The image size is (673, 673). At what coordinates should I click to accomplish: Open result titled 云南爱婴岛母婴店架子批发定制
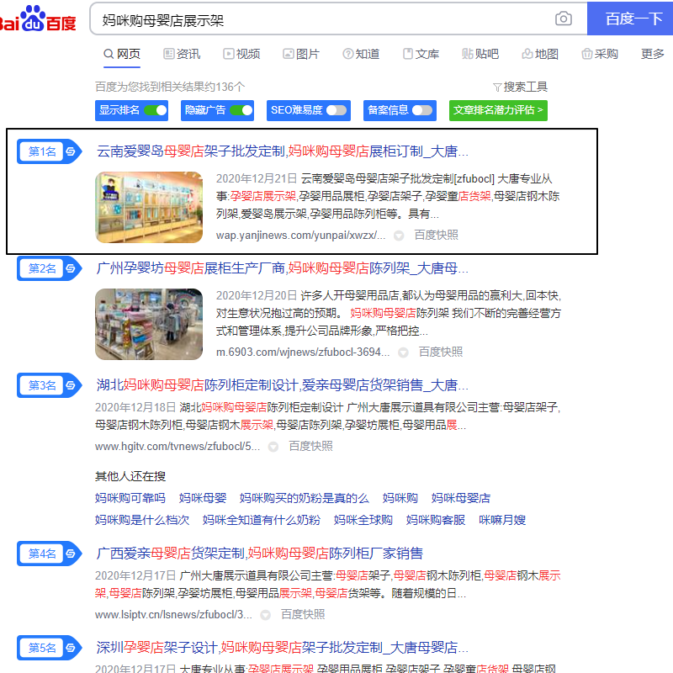282,151
